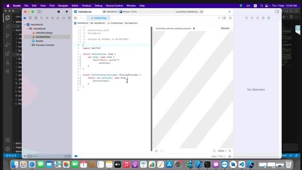Click preview paused info icon

[194, 28]
